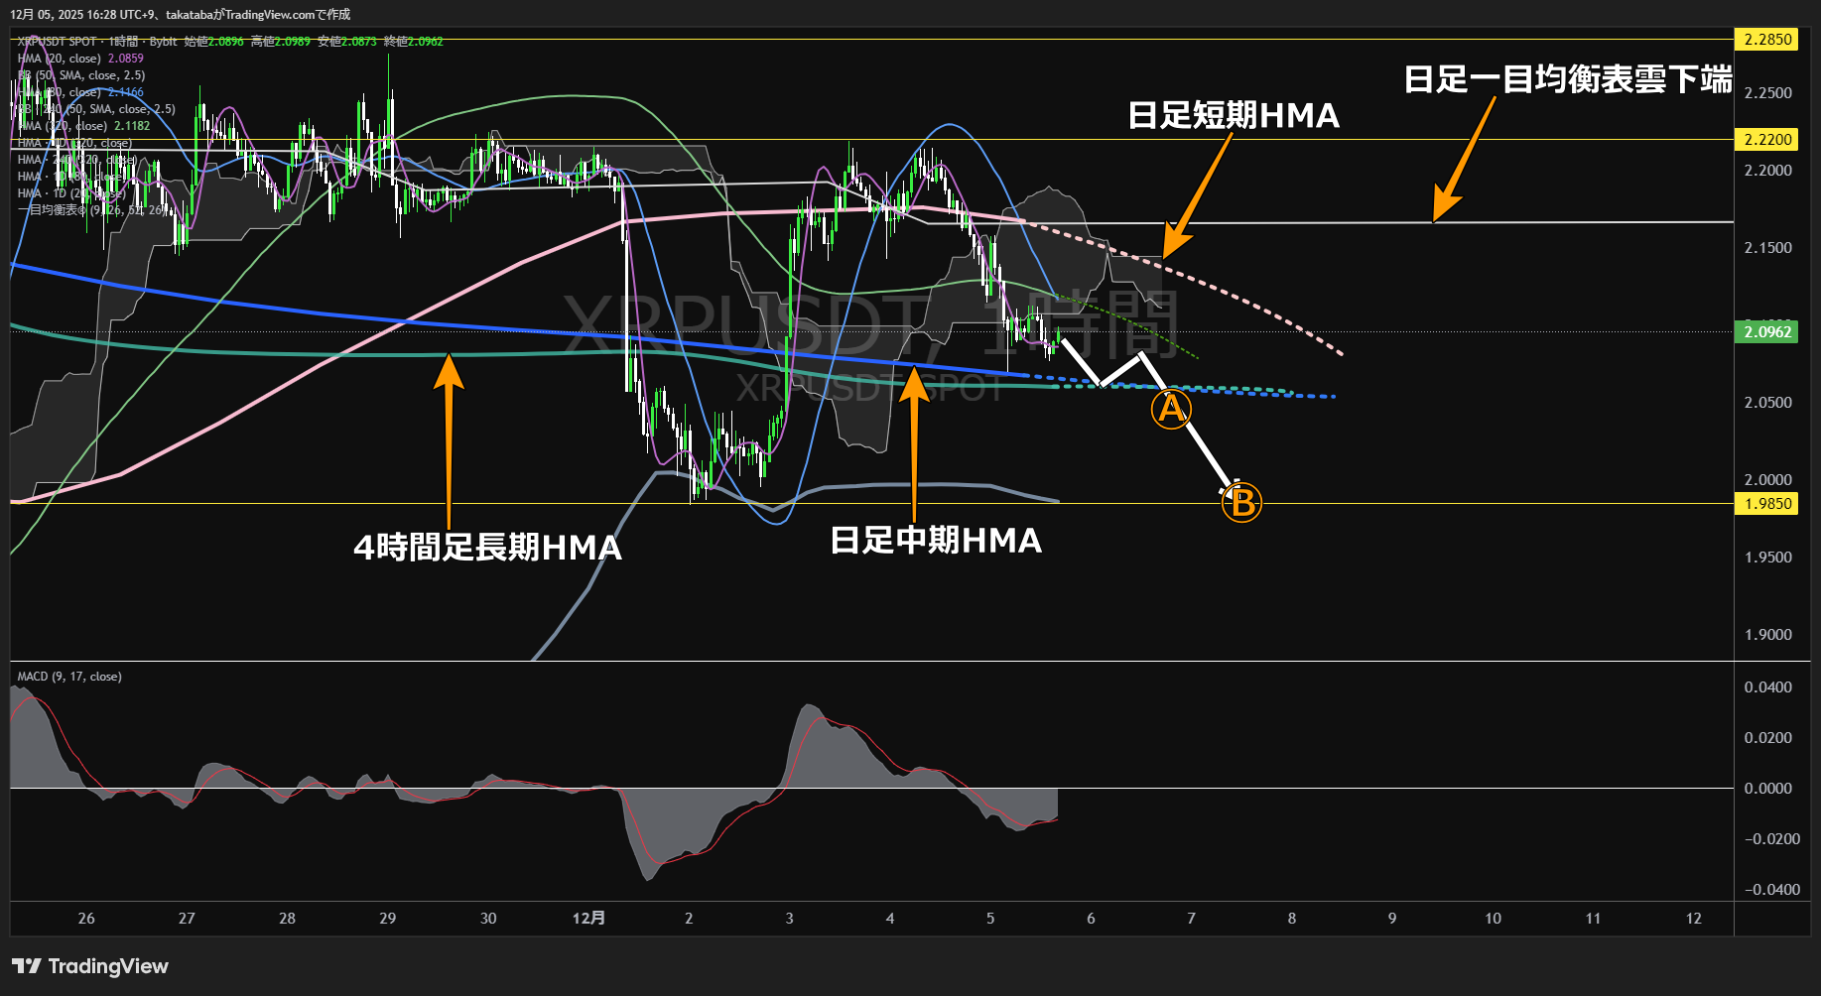Click the 26 date on time axis
The image size is (1821, 996).
pyautogui.click(x=86, y=919)
